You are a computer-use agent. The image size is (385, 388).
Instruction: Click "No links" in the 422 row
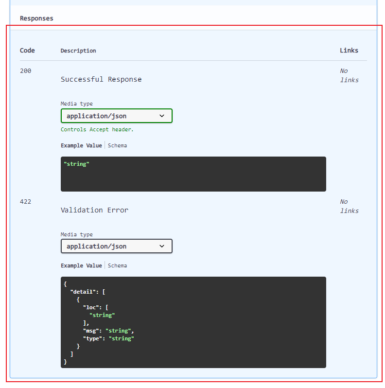(349, 206)
